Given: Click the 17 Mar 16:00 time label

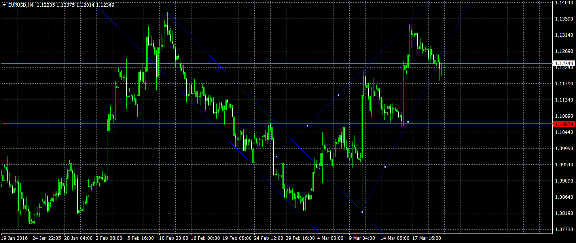Looking at the screenshot, I should click(427, 238).
